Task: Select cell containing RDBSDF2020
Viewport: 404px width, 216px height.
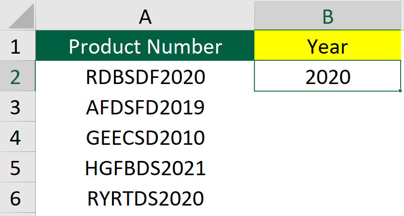Action: [x=145, y=76]
